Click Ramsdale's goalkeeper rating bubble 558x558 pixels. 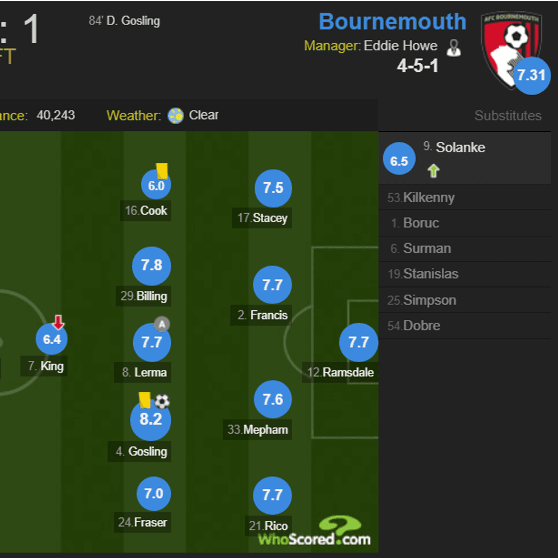[x=359, y=343]
